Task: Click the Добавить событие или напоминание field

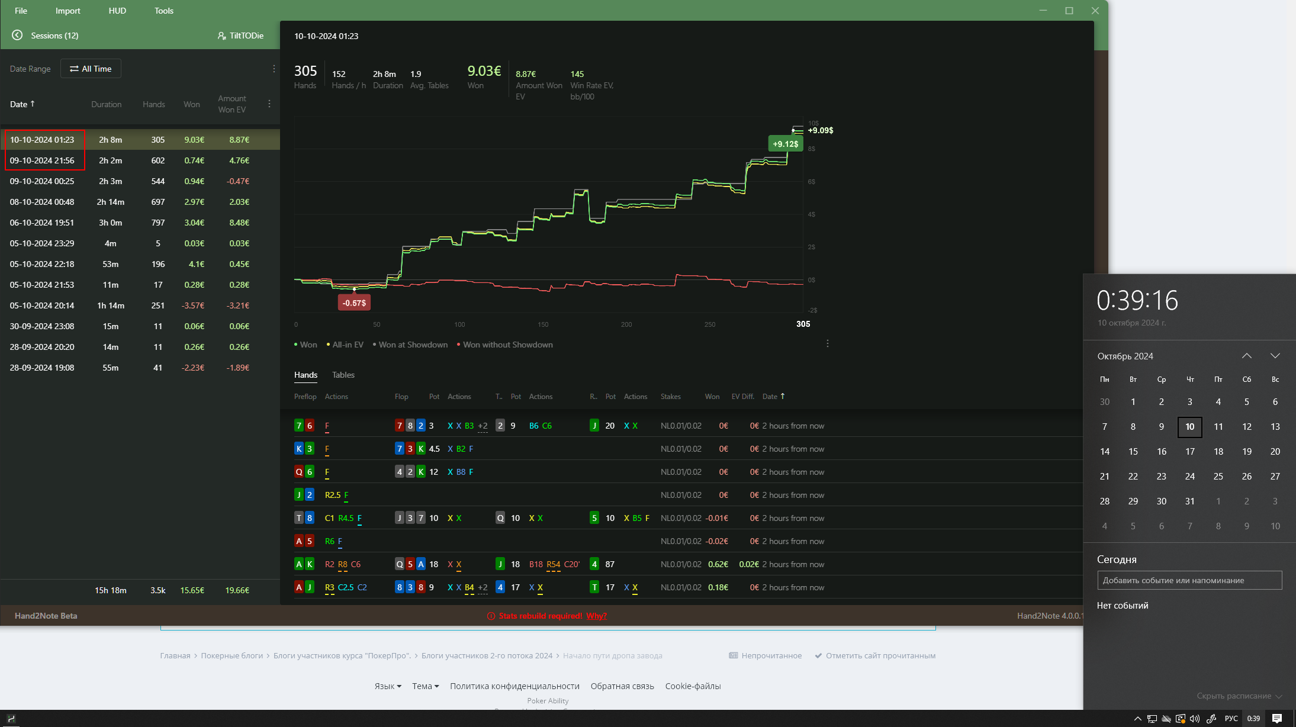Action: point(1189,580)
